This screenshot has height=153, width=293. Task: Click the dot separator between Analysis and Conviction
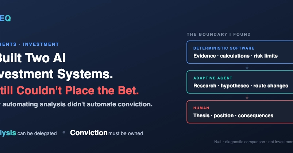[64, 132]
